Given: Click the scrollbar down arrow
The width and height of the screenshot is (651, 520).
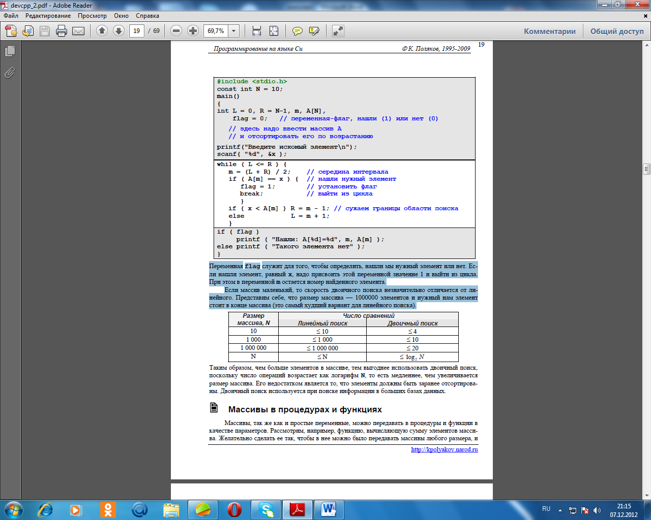Looking at the screenshot, I should (647, 495).
